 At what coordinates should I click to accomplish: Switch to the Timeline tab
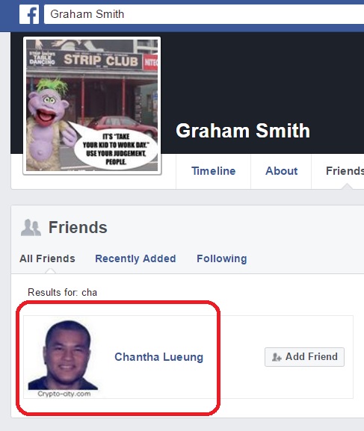tap(214, 171)
